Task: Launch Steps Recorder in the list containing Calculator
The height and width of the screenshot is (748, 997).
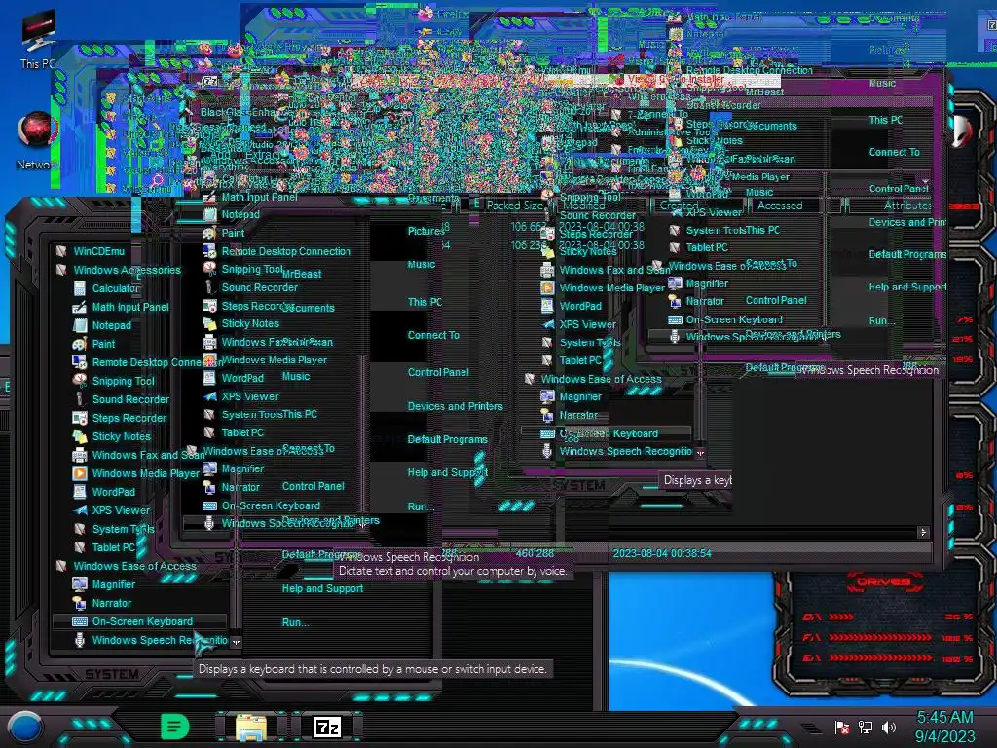Action: [120, 417]
